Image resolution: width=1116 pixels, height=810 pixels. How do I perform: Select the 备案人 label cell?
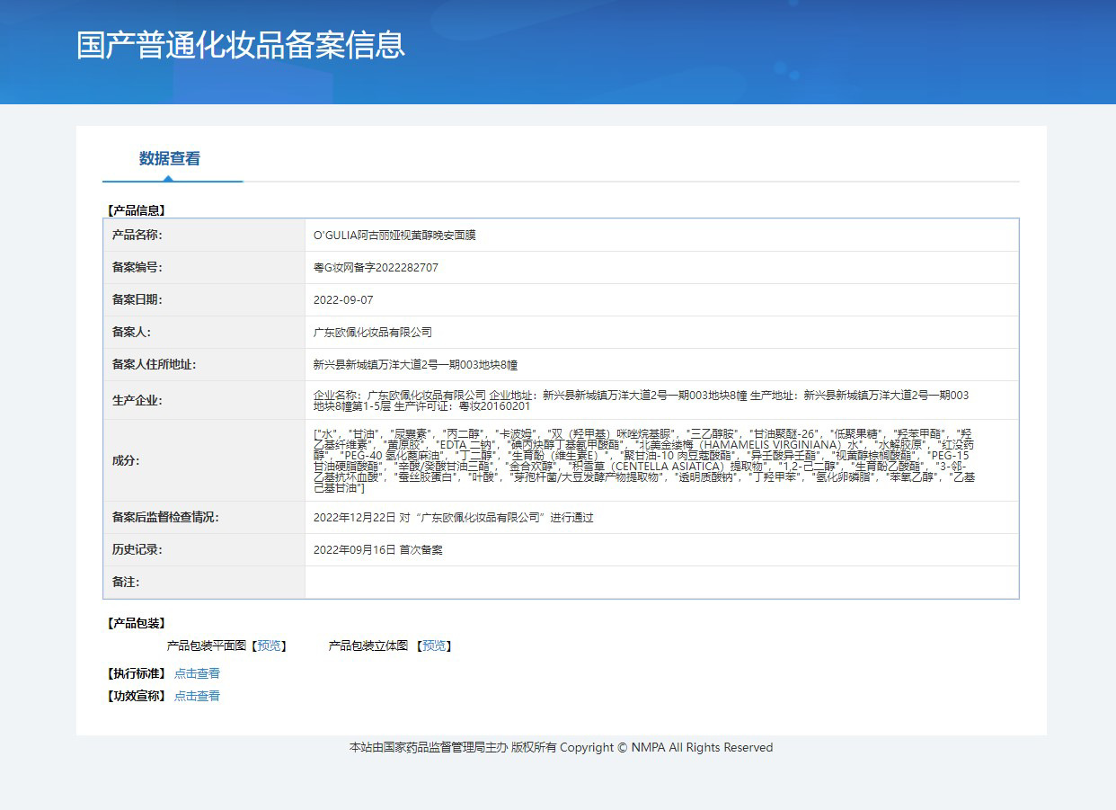pyautogui.click(x=204, y=333)
